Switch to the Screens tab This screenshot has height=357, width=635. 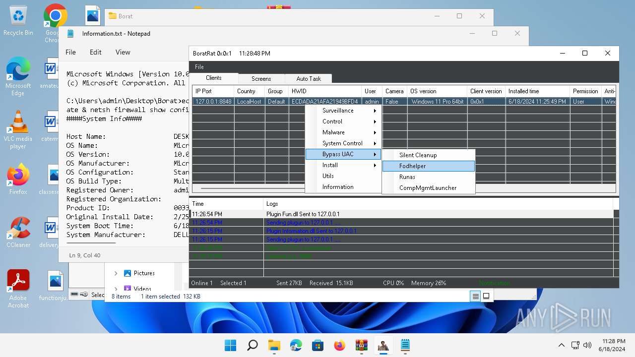(261, 79)
